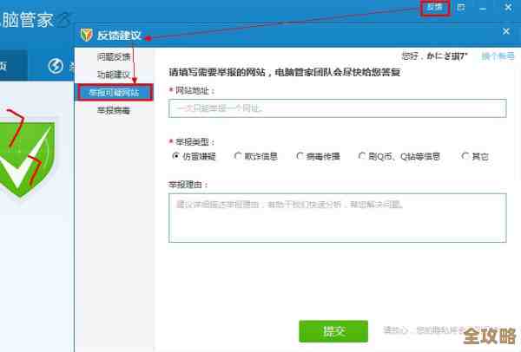Click the 反馈建议 dialog title text
This screenshot has height=352, width=521.
[x=119, y=36]
